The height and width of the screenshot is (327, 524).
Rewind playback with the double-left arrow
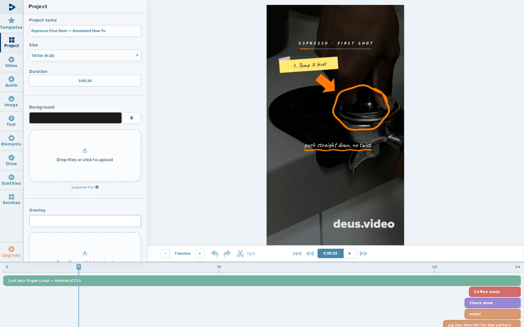tap(310, 253)
